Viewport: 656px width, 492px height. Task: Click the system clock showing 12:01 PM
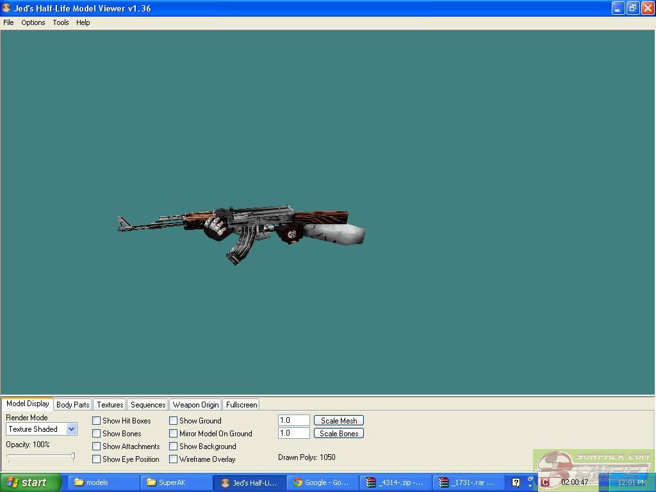pyautogui.click(x=632, y=482)
